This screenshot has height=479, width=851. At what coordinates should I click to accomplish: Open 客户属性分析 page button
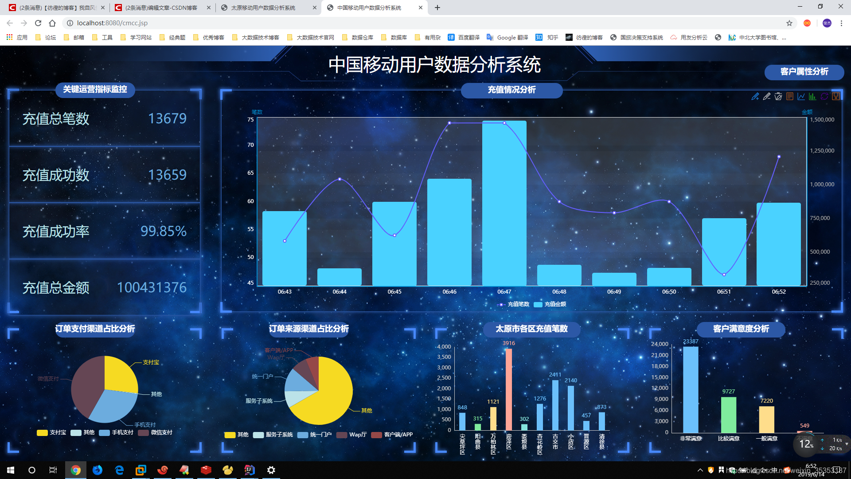pyautogui.click(x=804, y=72)
